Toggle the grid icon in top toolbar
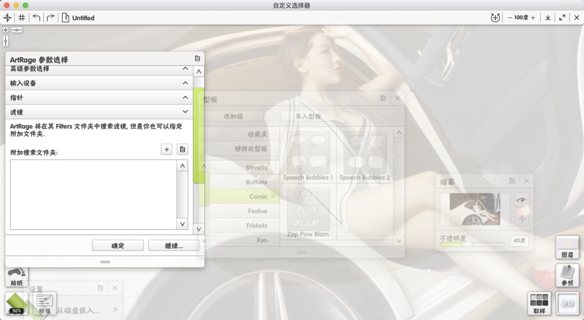 point(22,18)
